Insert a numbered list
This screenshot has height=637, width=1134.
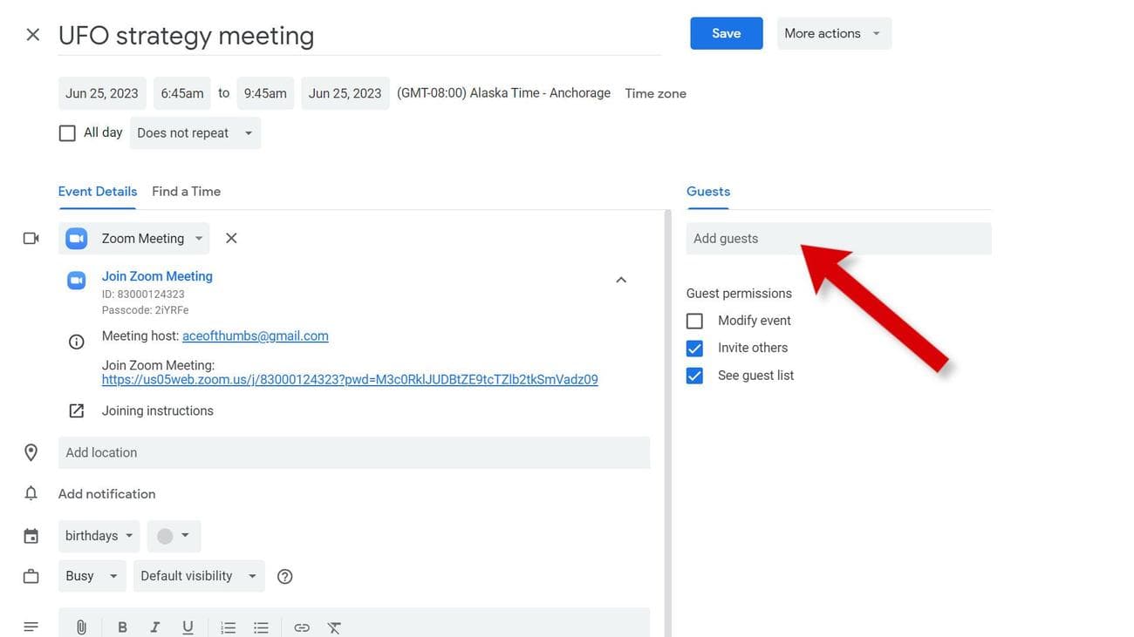(228, 627)
